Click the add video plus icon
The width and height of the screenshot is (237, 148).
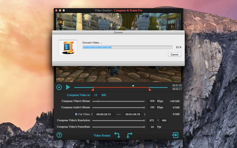coord(59,87)
